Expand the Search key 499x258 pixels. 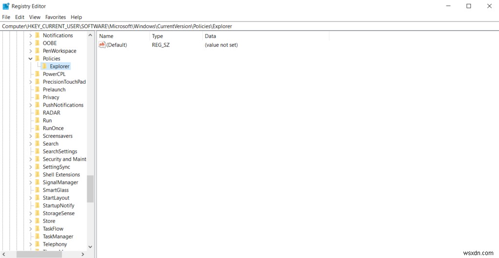[31, 144]
